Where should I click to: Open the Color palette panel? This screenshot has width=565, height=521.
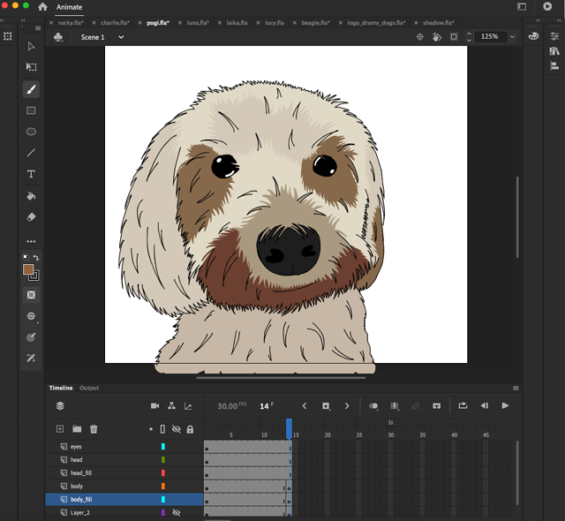pyautogui.click(x=533, y=36)
